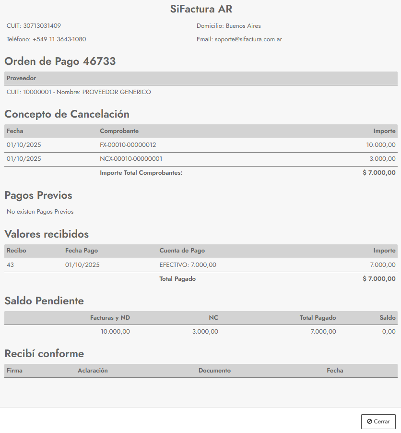Click the Cuenta de Pago column header
401x433 pixels.
[x=182, y=251]
